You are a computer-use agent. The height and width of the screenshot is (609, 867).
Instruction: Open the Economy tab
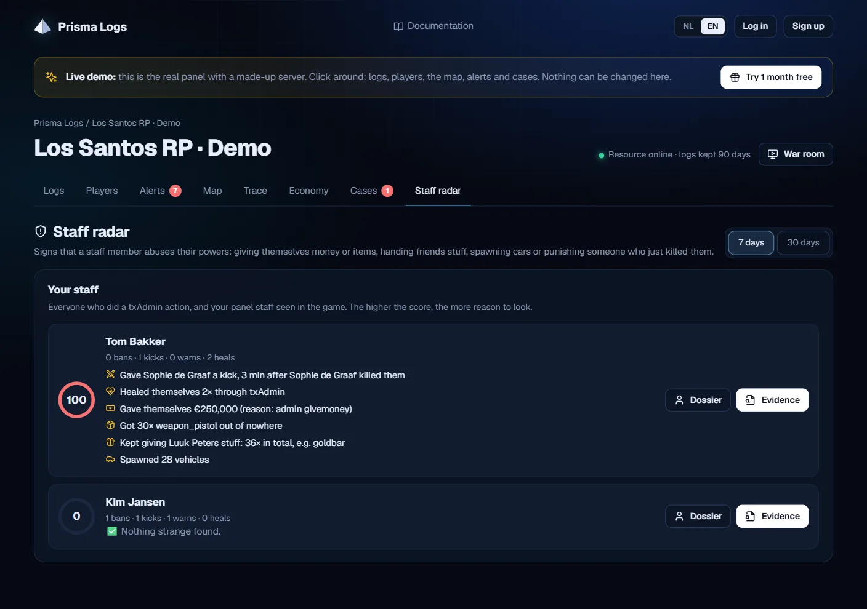[x=308, y=191]
